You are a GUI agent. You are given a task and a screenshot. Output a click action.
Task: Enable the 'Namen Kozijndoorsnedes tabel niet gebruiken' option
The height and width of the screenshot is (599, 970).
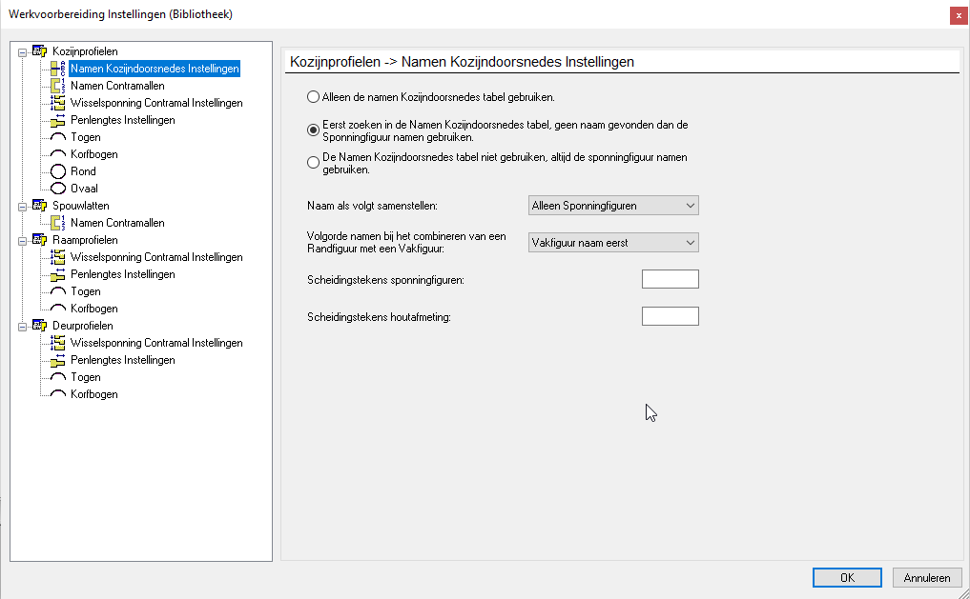tap(312, 162)
